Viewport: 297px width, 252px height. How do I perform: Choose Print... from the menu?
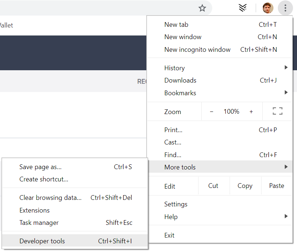220,130
